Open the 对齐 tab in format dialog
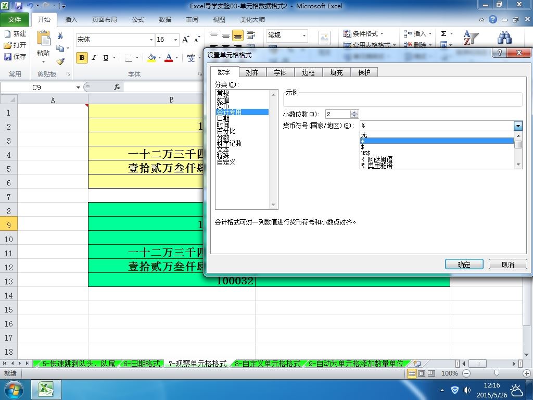 [252, 72]
